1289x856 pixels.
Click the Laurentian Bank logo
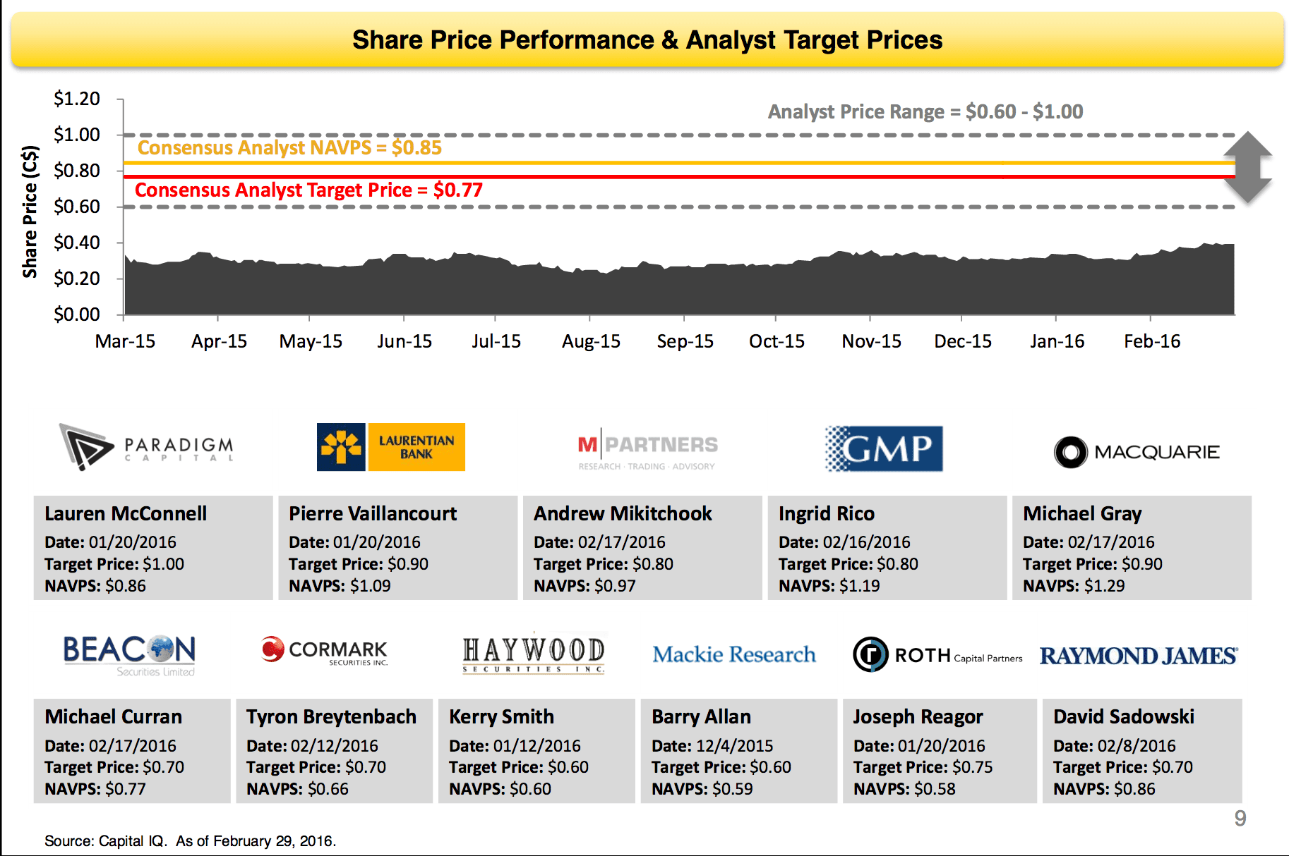[390, 447]
